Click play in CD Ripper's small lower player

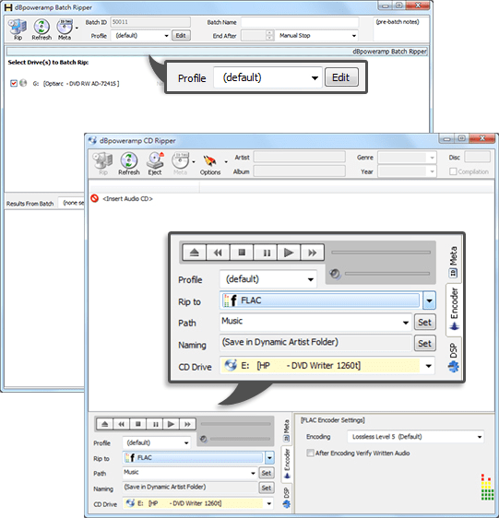(x=171, y=424)
